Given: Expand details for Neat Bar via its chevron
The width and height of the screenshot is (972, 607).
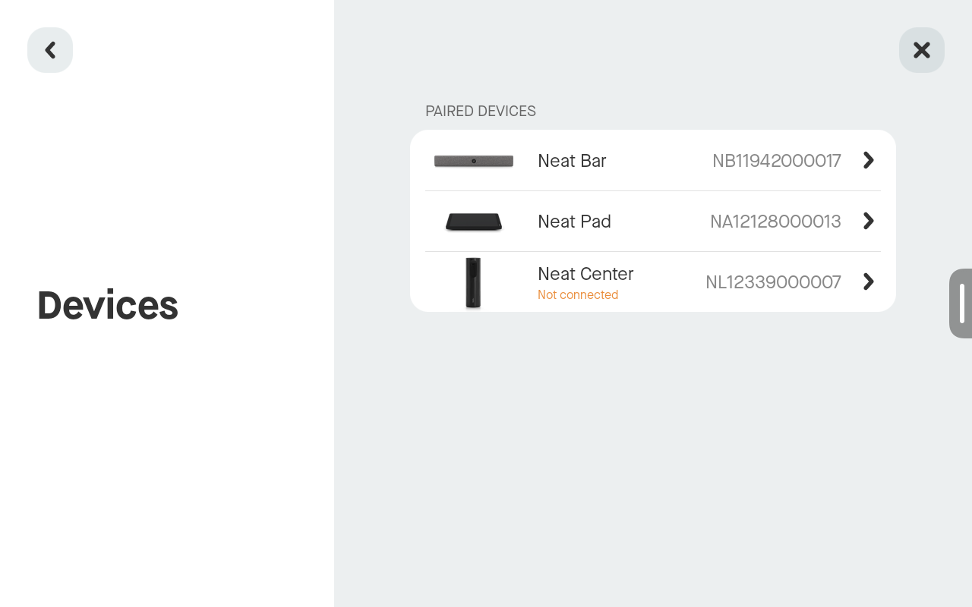Looking at the screenshot, I should 868,160.
